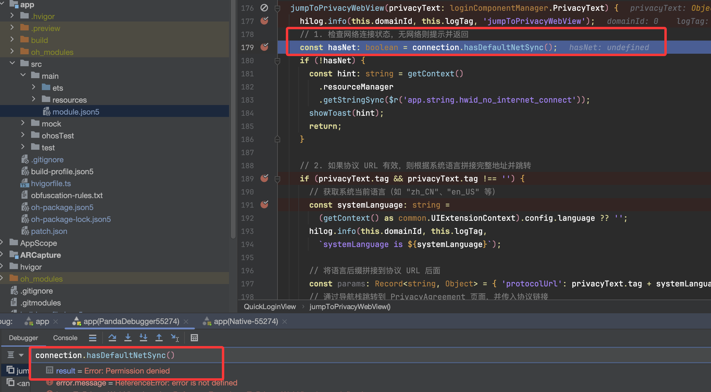Open build-profile.json5 file
Image resolution: width=711 pixels, height=392 pixels.
62,172
